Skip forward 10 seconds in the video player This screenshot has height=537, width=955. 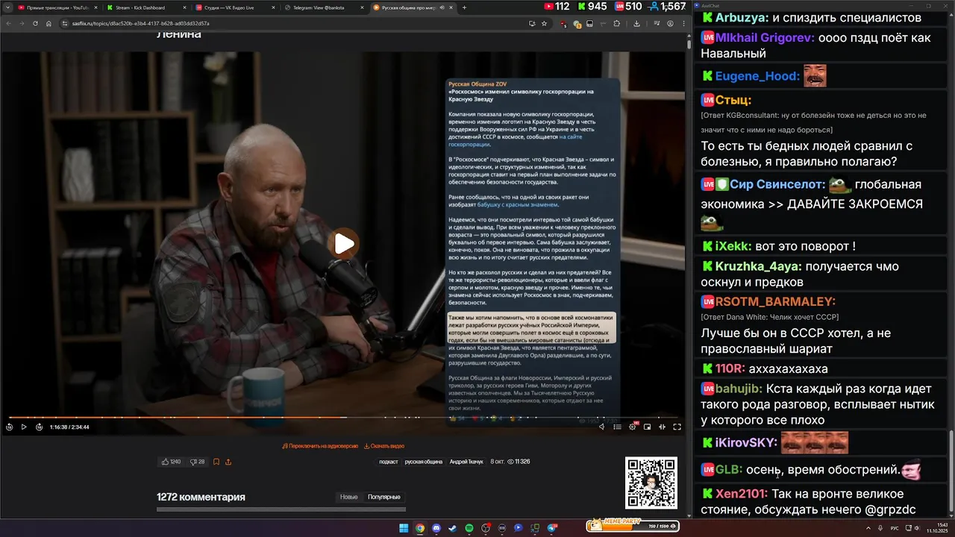[39, 427]
